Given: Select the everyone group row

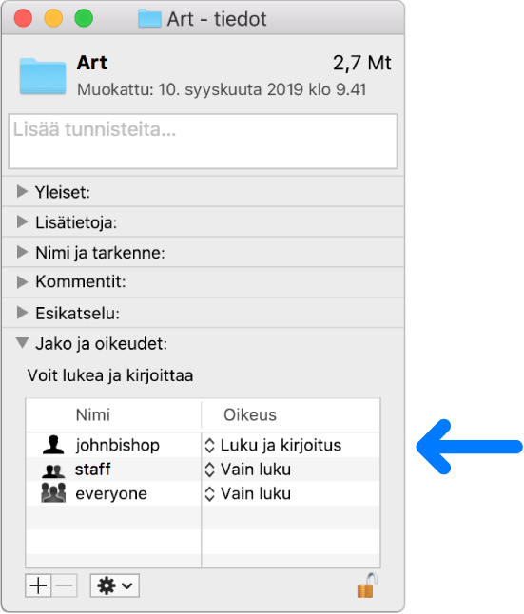Looking at the screenshot, I should tap(203, 494).
